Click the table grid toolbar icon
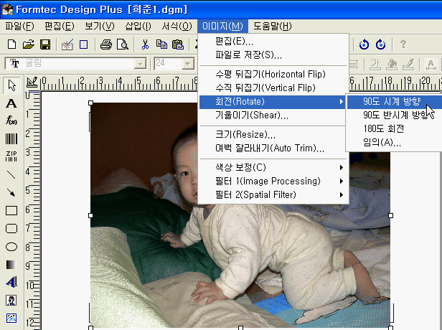Screen dimensions: 442x330 coord(84,44)
